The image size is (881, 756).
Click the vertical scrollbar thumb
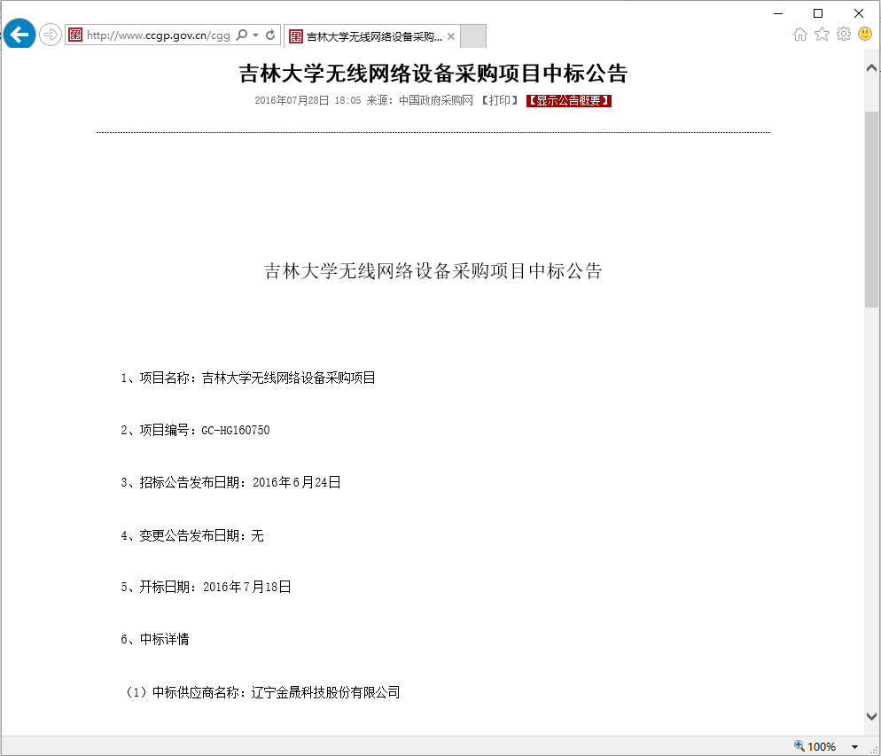pyautogui.click(x=872, y=208)
